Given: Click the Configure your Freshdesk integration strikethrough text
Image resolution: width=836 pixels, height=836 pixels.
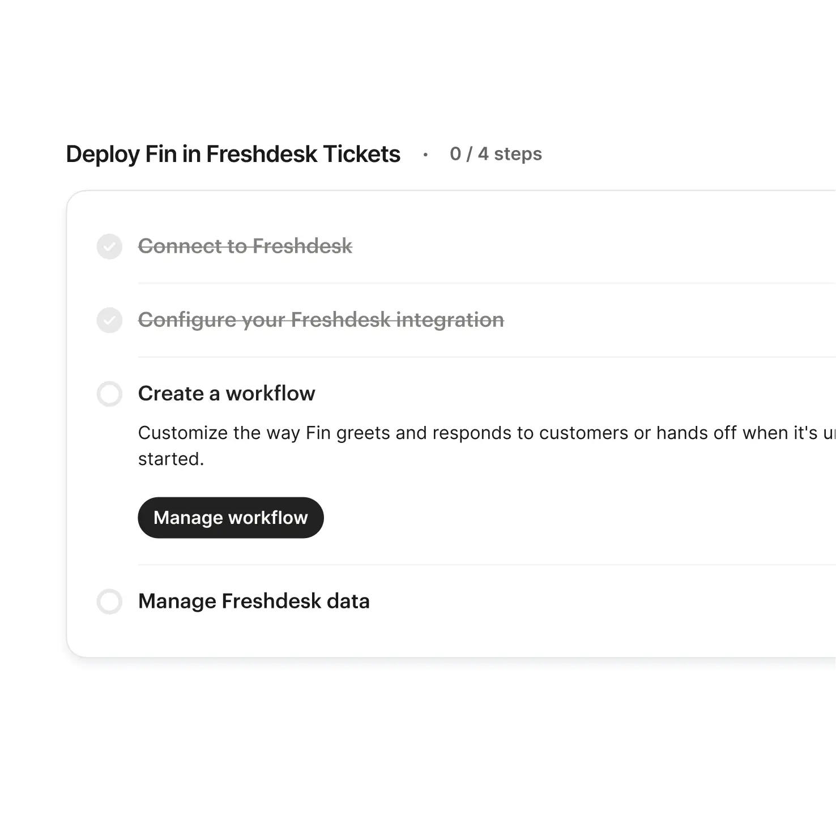Looking at the screenshot, I should click(x=321, y=320).
